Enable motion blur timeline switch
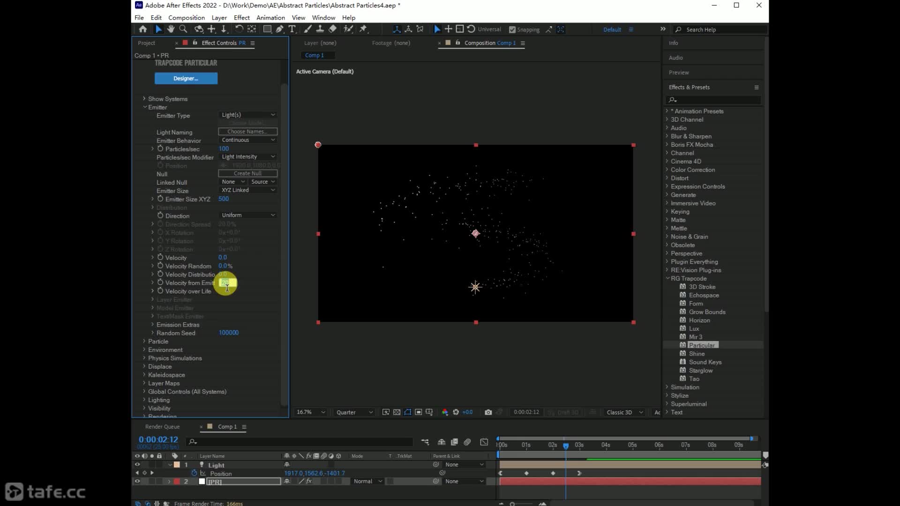The image size is (900, 506). (467, 442)
